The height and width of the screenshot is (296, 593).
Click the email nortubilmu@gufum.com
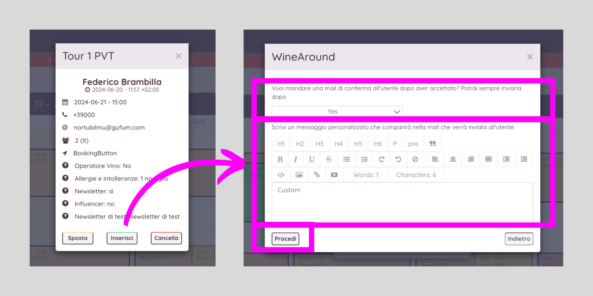[x=109, y=128]
